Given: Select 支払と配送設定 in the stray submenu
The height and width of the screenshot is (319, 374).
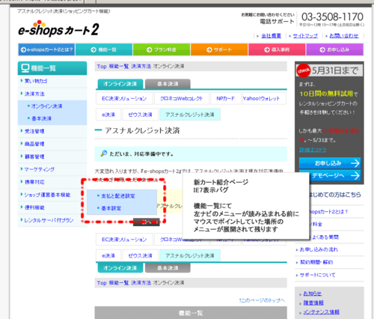Looking at the screenshot, I should (x=118, y=196).
